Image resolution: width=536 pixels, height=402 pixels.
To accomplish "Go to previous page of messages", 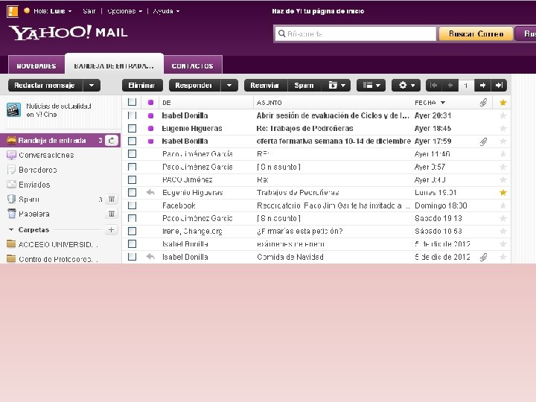I will [x=450, y=85].
